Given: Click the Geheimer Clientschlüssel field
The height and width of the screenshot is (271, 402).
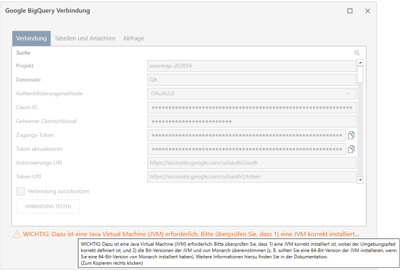Looking at the screenshot, I should [x=252, y=121].
